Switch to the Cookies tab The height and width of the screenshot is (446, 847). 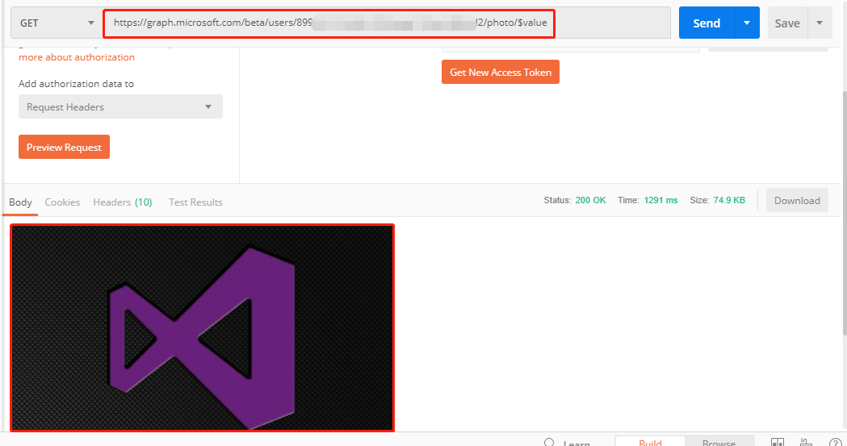click(62, 202)
